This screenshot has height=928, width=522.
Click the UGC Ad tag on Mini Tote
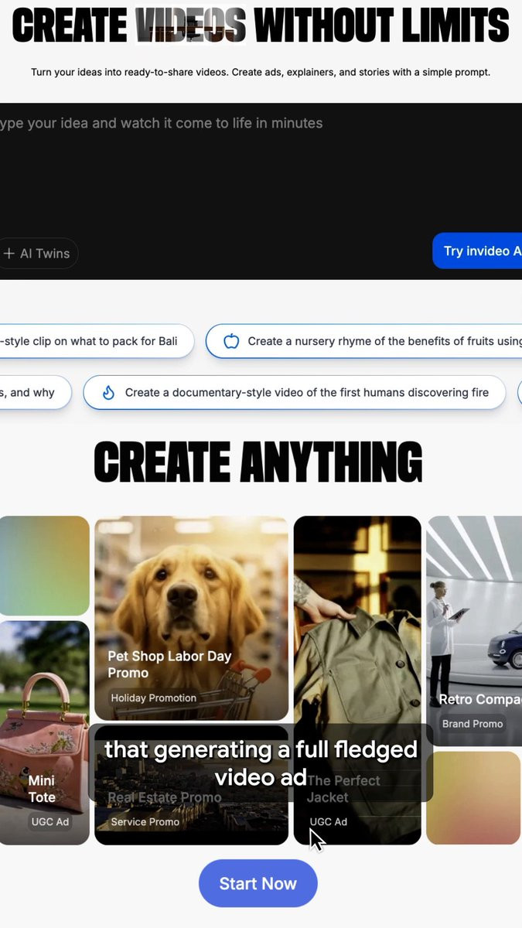[50, 821]
